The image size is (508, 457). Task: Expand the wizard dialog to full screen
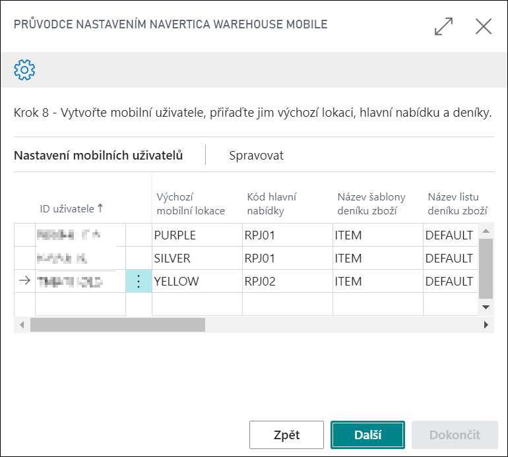point(443,26)
